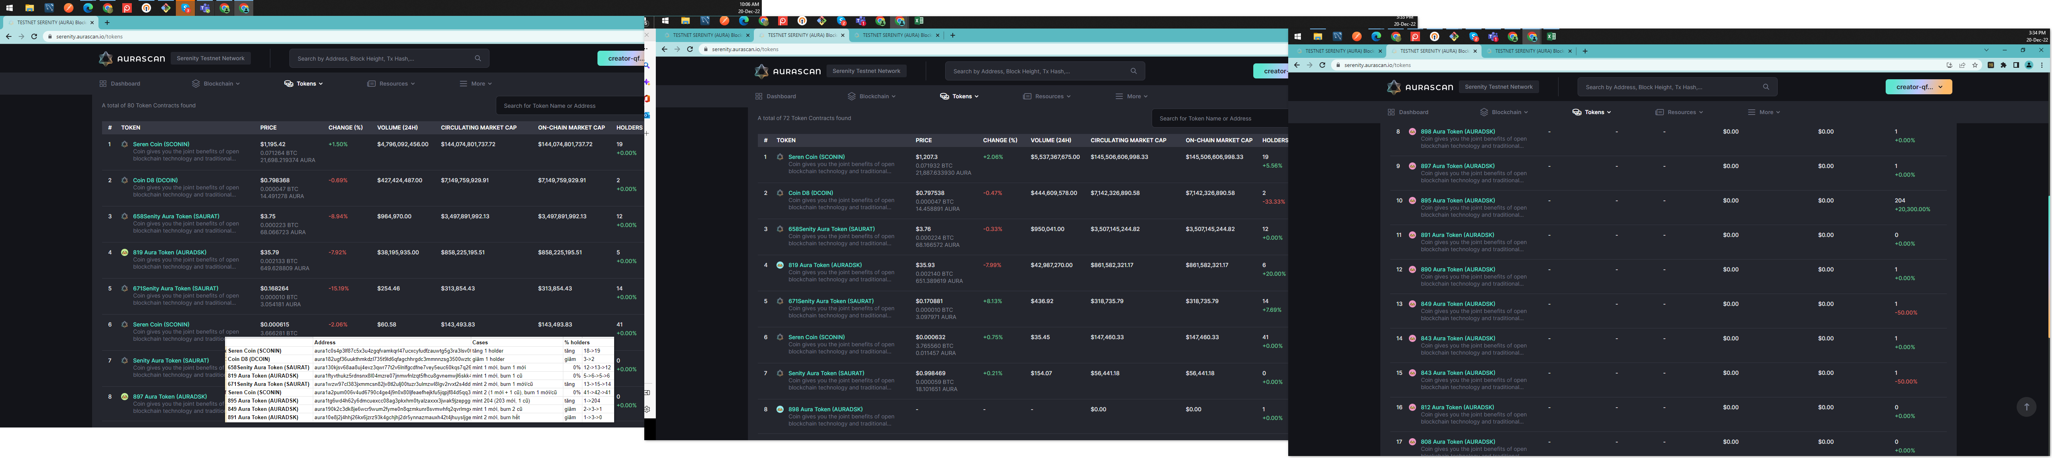Click the scroll-to-top arrow button in the right window

tap(2027, 406)
